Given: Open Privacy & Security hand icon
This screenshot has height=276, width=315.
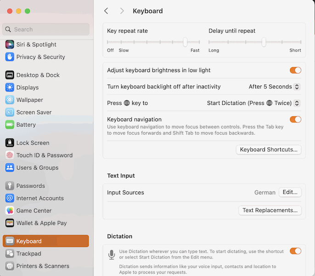Looking at the screenshot, I should pyautogui.click(x=10, y=57).
